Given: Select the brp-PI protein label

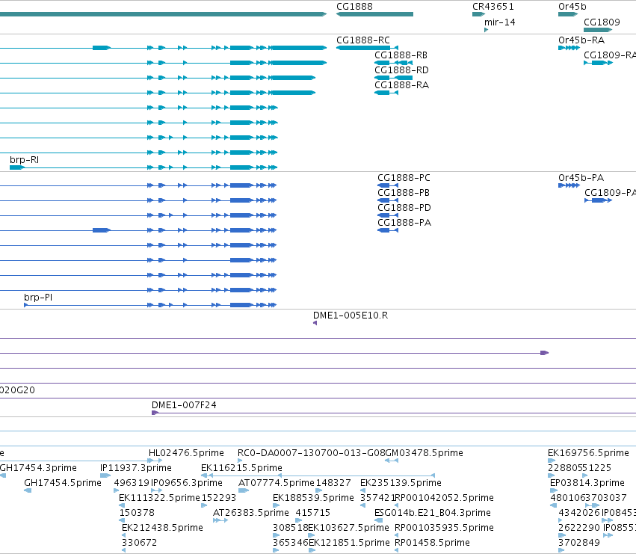Looking at the screenshot, I should (38, 298).
